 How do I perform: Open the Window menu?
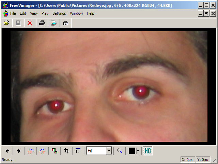pyautogui.click(x=76, y=13)
